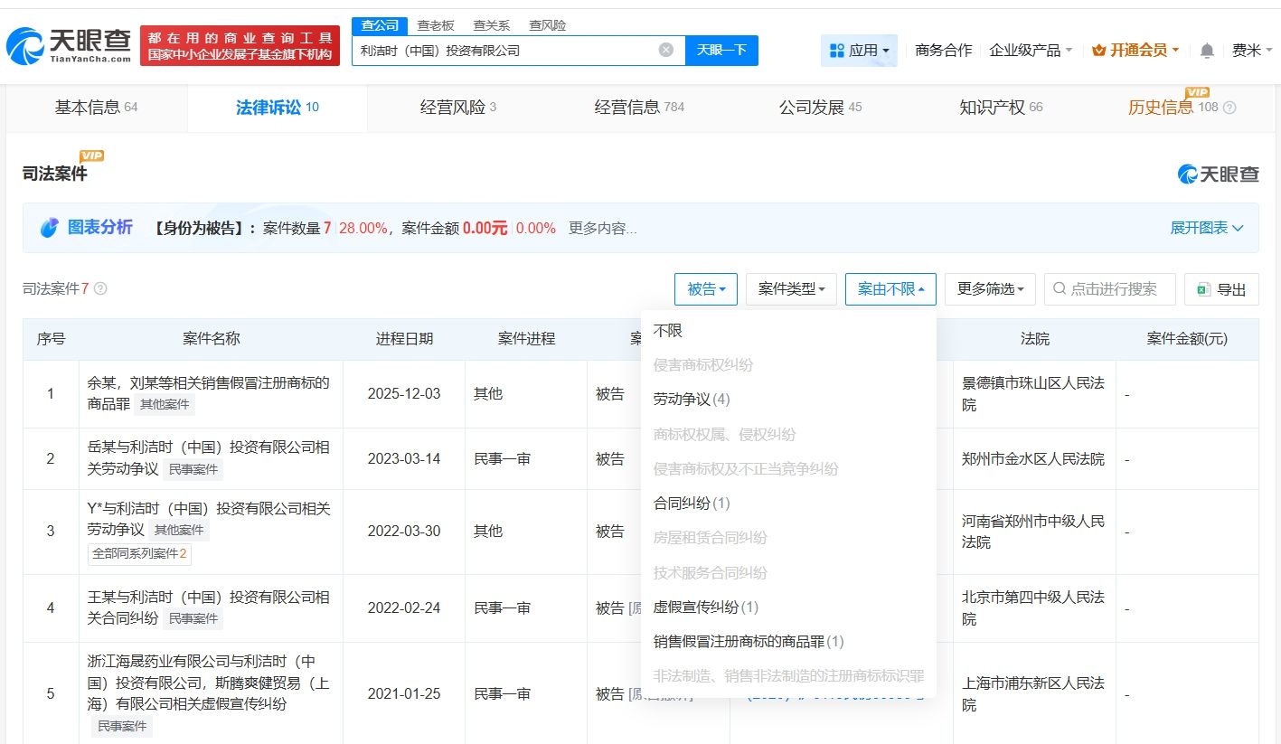
Task: Open the 案件类型 filter dropdown
Action: click(x=791, y=289)
